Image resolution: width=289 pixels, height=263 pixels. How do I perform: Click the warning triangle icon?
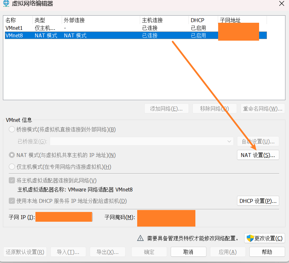click(x=140, y=238)
